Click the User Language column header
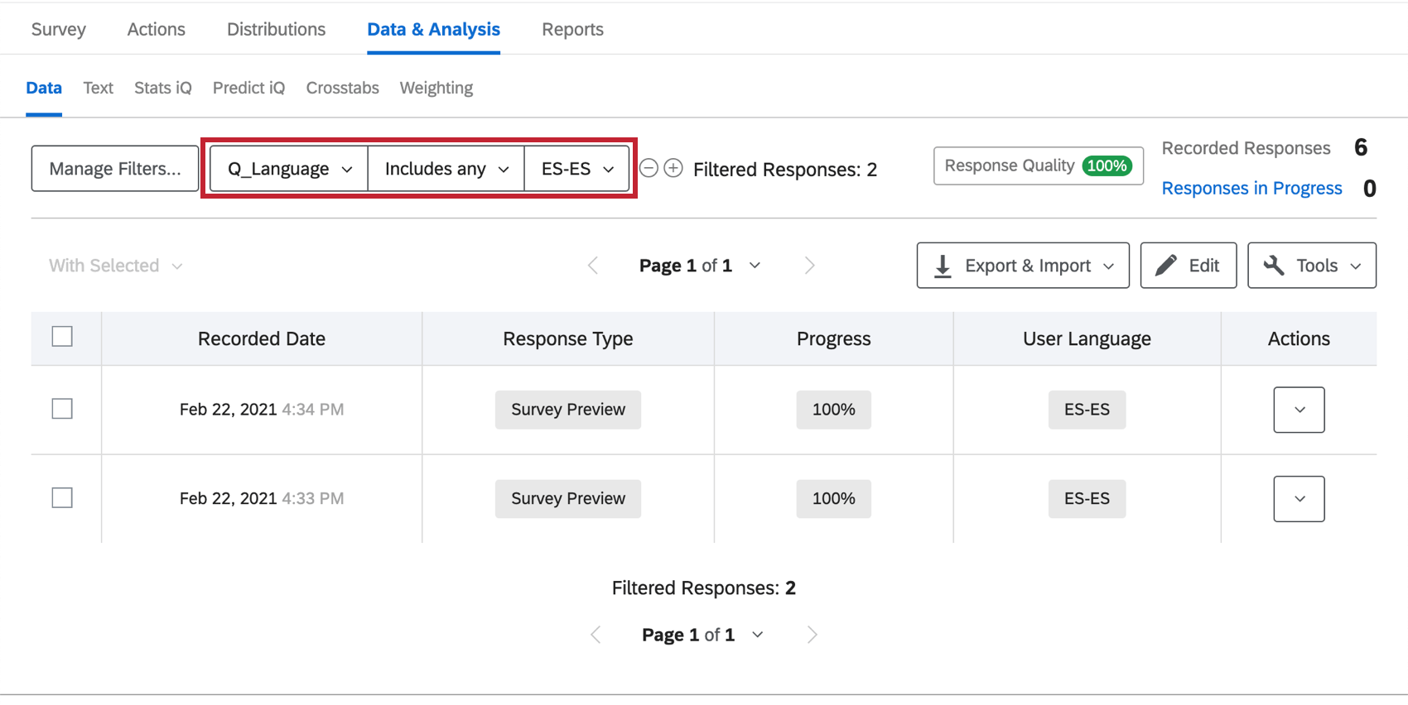The image size is (1408, 705). point(1087,338)
